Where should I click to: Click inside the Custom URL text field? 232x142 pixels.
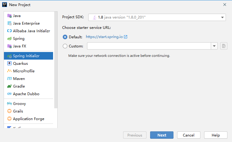pyautogui.click(x=149, y=46)
